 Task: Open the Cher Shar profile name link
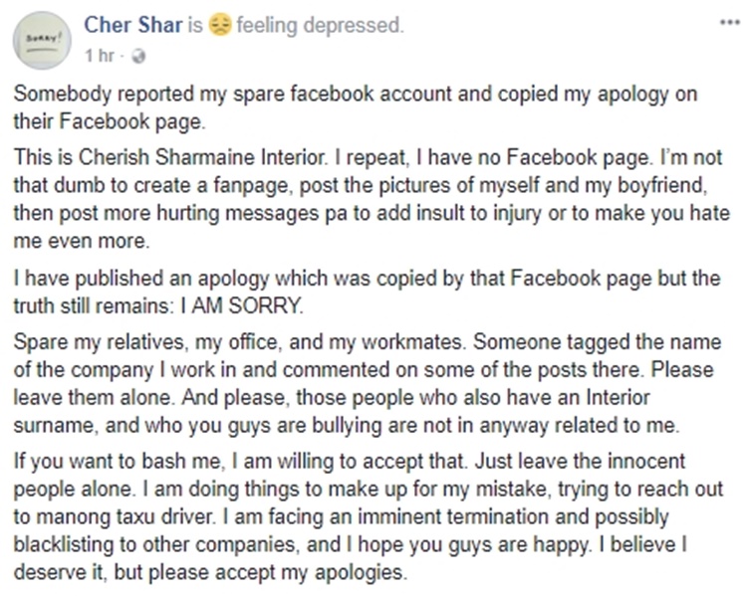tap(132, 25)
